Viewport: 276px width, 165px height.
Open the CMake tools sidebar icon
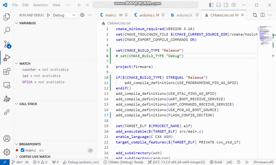pos(7,99)
